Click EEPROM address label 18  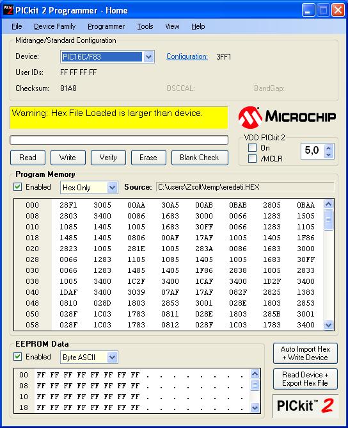pyautogui.click(x=24, y=407)
